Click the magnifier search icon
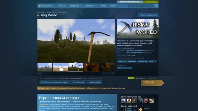 click(x=156, y=6)
